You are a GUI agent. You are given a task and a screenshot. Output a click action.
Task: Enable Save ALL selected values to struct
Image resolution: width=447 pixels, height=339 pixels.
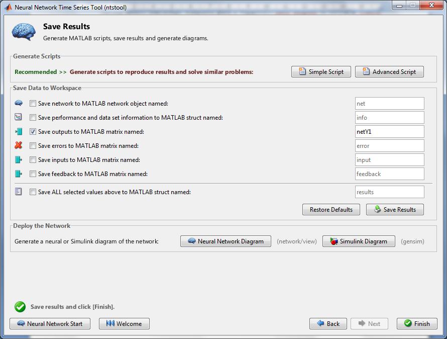pyautogui.click(x=33, y=192)
